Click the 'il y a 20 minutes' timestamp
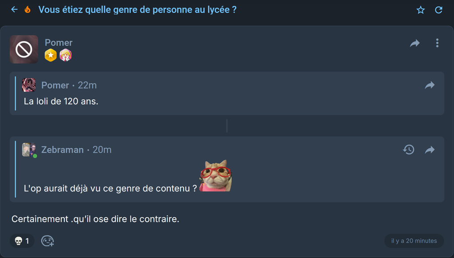 414,241
